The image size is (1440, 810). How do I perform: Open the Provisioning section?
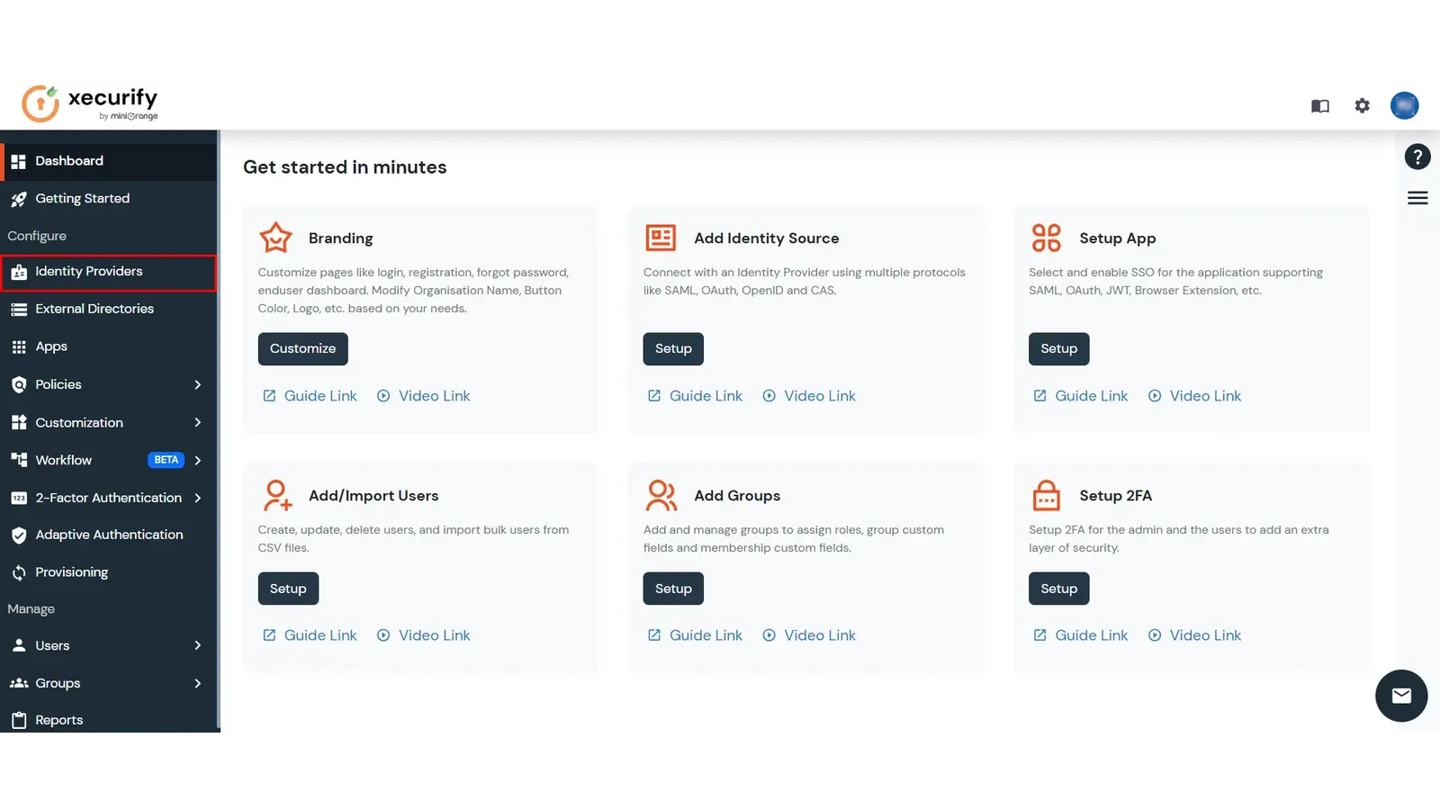pos(71,571)
